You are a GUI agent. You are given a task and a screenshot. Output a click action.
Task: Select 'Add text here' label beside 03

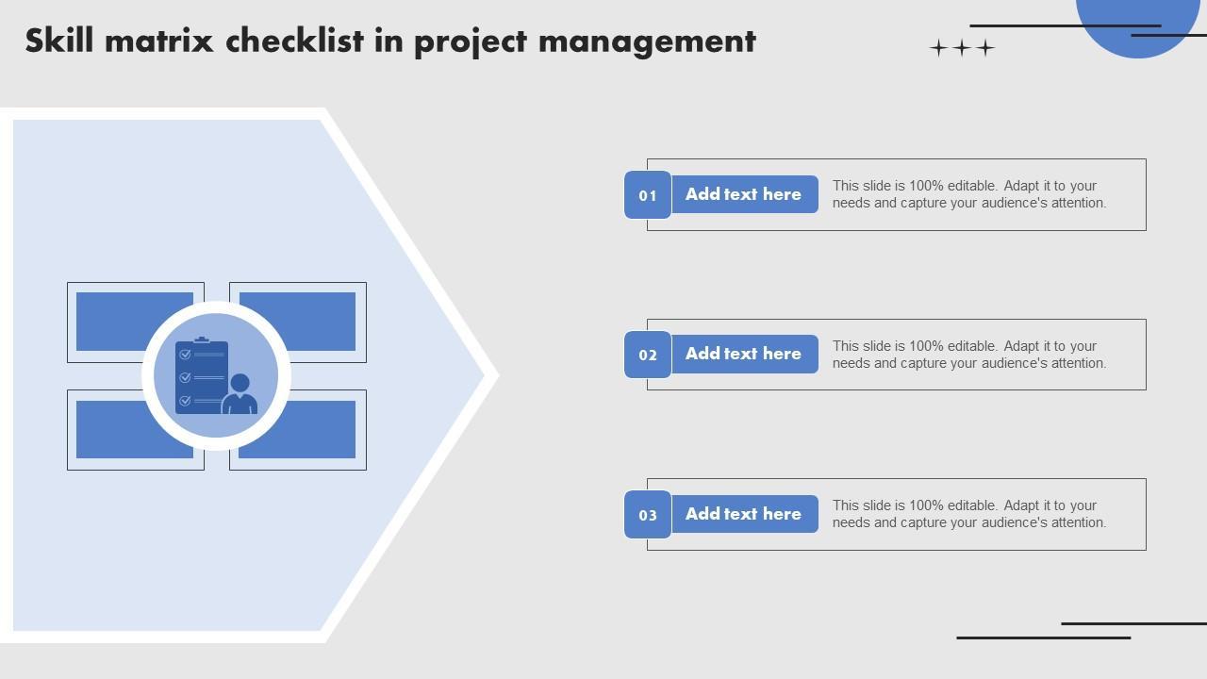click(744, 514)
